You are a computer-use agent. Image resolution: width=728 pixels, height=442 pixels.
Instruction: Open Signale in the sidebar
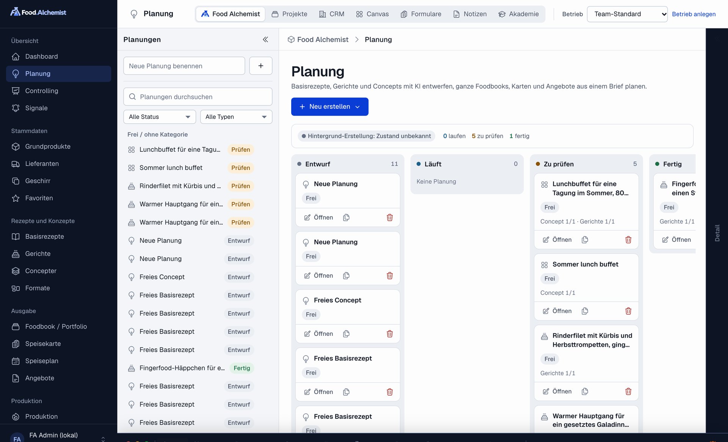coord(58,108)
